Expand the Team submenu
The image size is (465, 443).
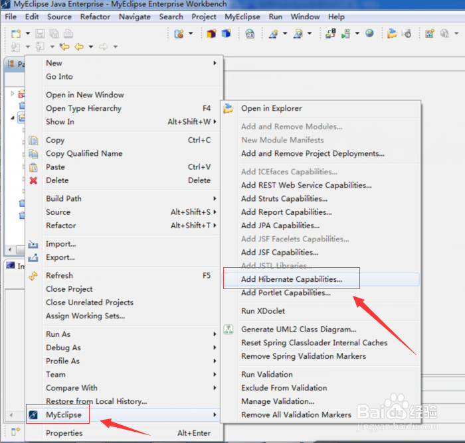coord(132,375)
